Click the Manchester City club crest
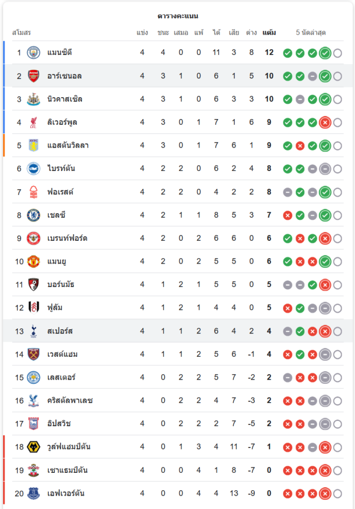Screen dimensions: 355x509 pos(34,53)
